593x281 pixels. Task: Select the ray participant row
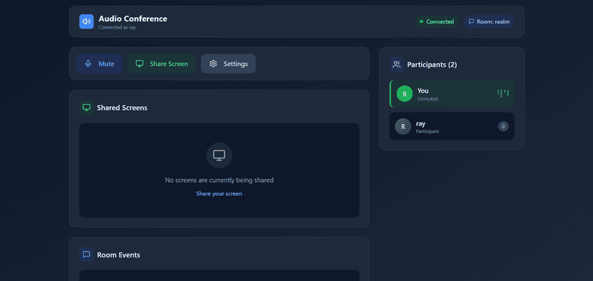click(452, 126)
